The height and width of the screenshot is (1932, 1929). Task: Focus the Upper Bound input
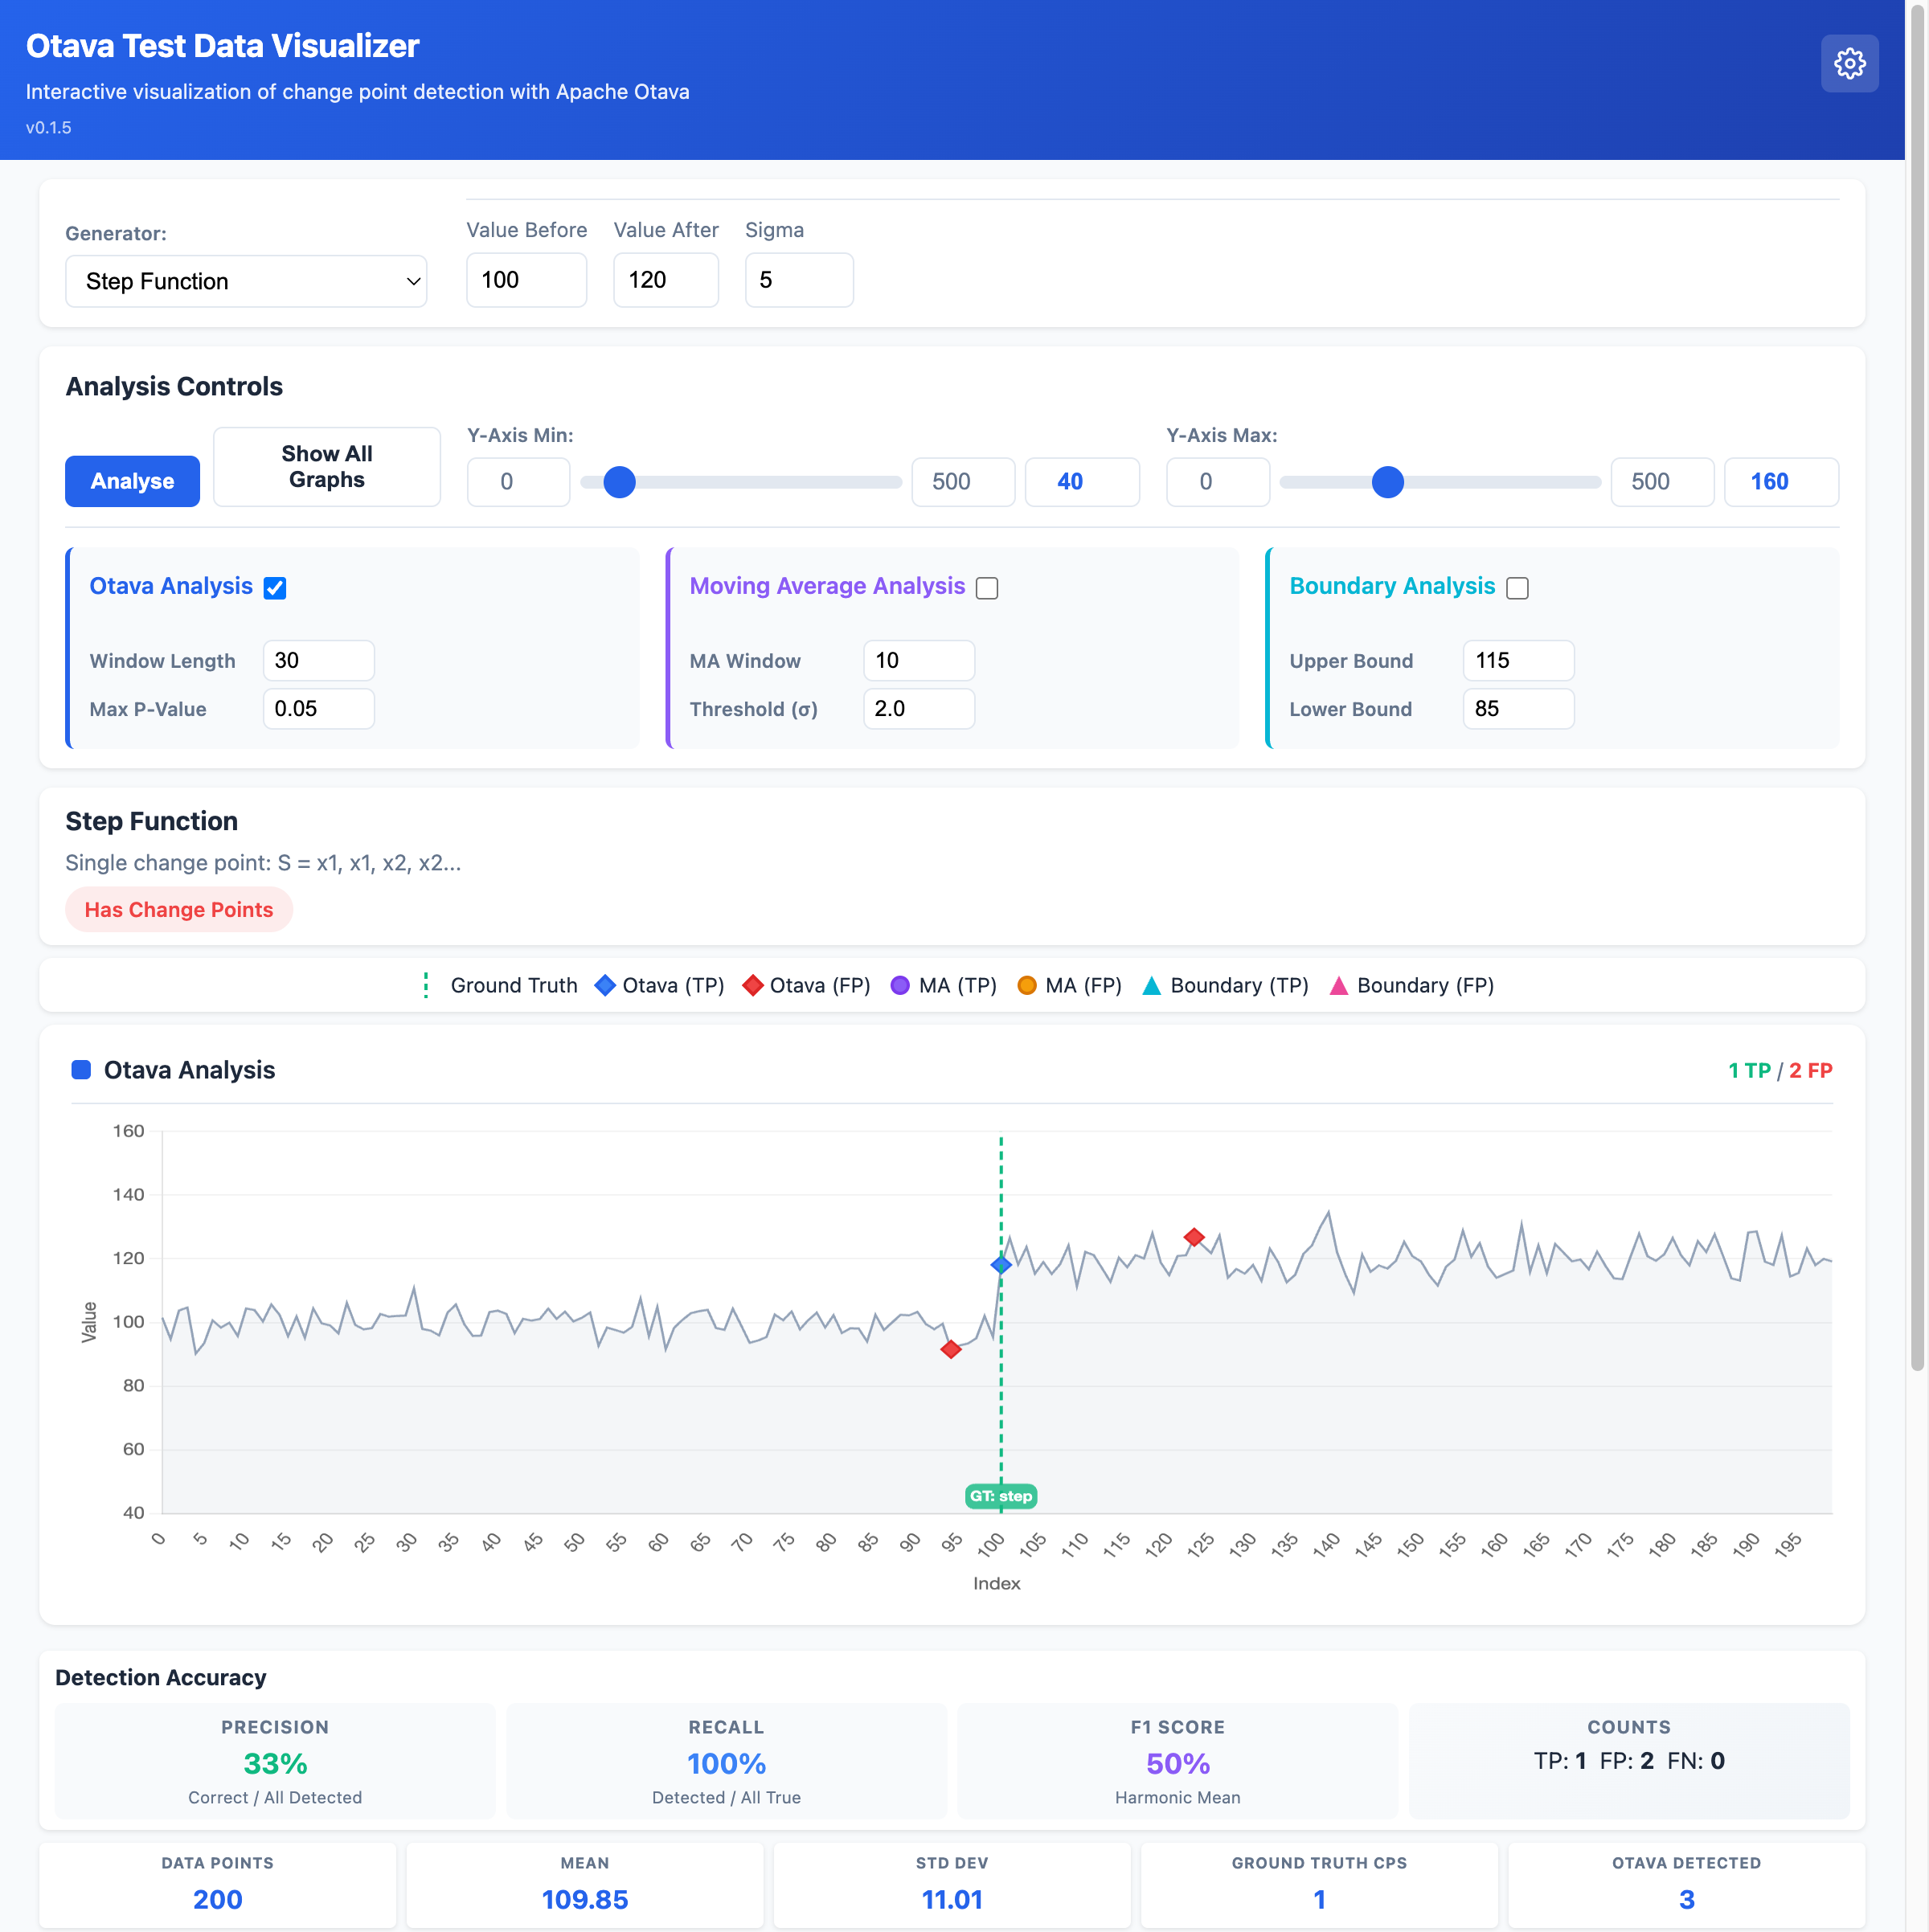1519,661
